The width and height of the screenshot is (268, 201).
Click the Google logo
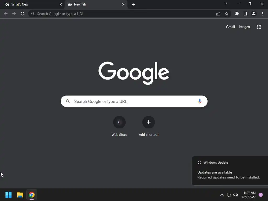(x=134, y=73)
